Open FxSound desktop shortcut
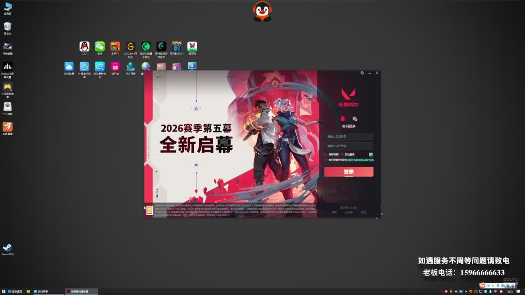The width and height of the screenshot is (525, 295). tap(7, 70)
